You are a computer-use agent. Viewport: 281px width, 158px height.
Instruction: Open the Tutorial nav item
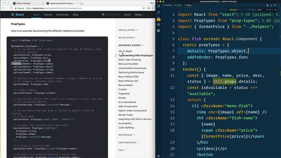click(48, 14)
